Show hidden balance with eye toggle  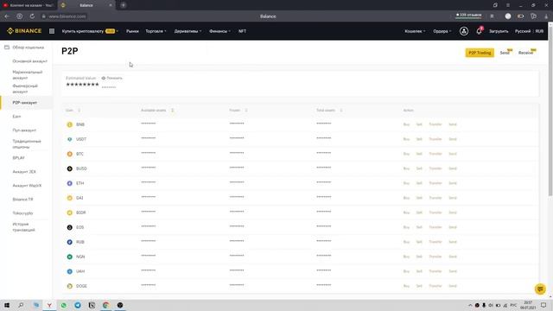pos(104,78)
